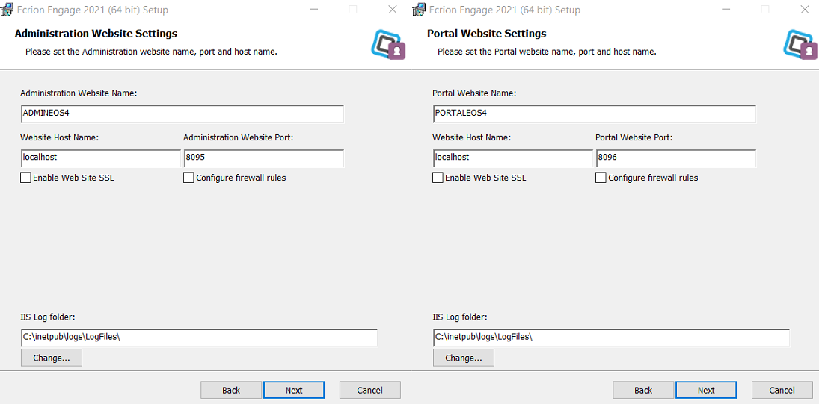
Task: Click the Administration Website Port field 8095
Action: (264, 158)
